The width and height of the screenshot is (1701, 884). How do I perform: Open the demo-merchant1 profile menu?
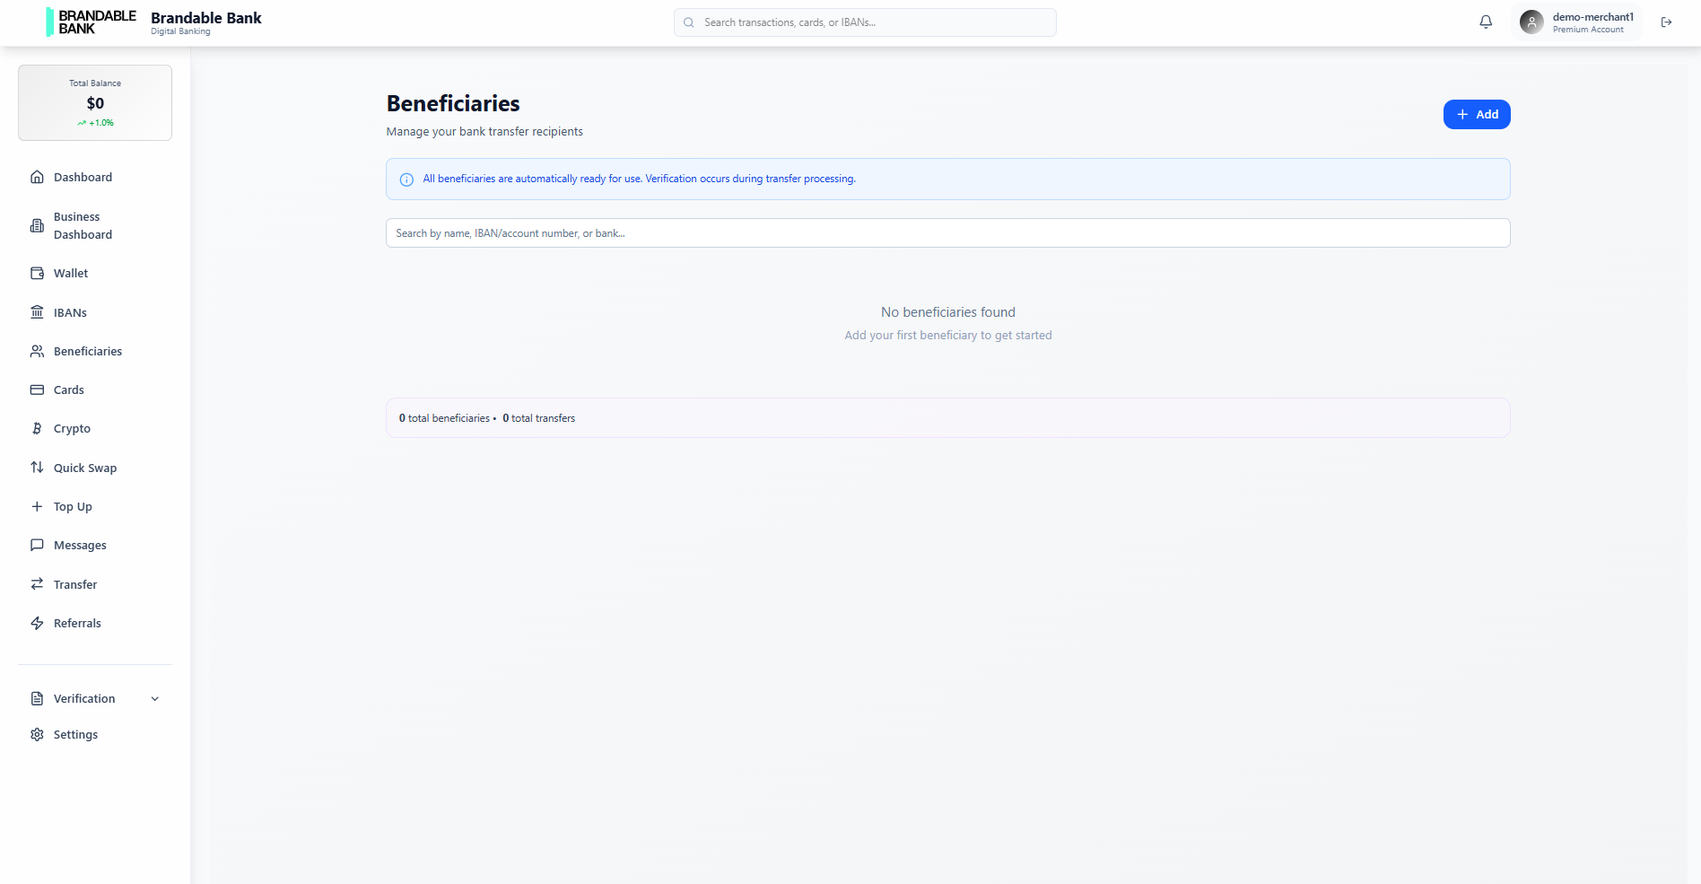point(1576,22)
